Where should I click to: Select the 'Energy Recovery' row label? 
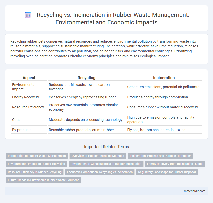26,97
